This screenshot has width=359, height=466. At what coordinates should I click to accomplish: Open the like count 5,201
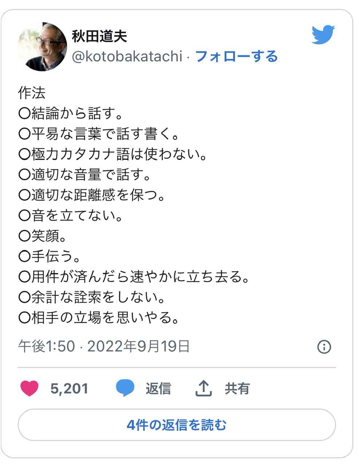pyautogui.click(x=69, y=389)
